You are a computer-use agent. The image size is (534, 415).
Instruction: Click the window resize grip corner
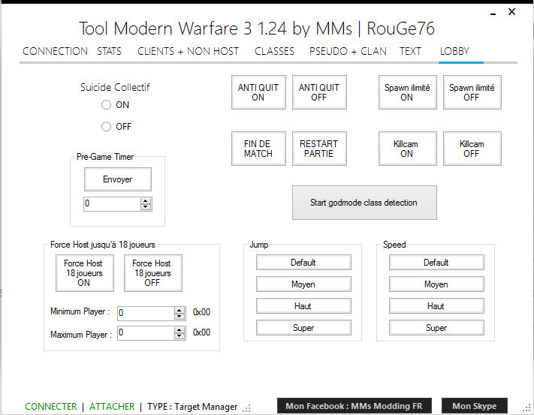tap(526, 407)
